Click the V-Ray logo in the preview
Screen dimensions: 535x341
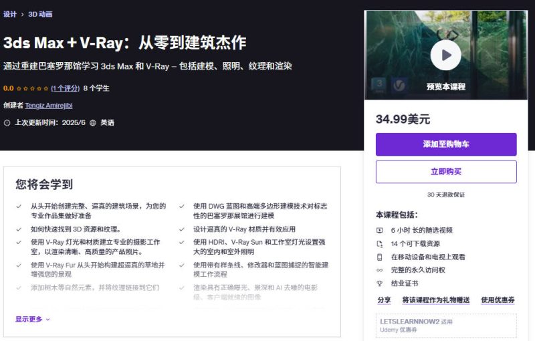click(x=399, y=86)
